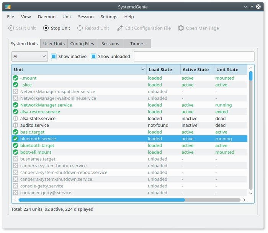Open the Daemon menu
The image size is (268, 233).
(47, 16)
